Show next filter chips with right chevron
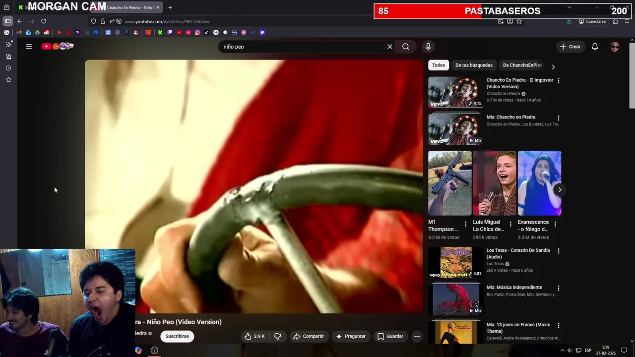The image size is (635, 357). [x=553, y=67]
